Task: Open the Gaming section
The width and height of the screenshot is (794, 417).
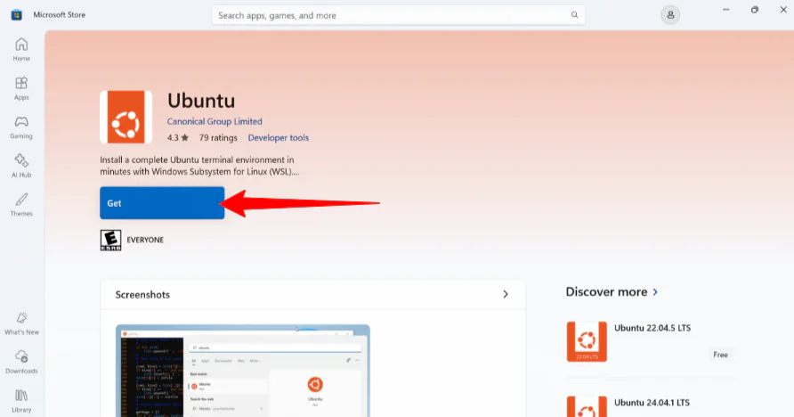Action: point(21,127)
